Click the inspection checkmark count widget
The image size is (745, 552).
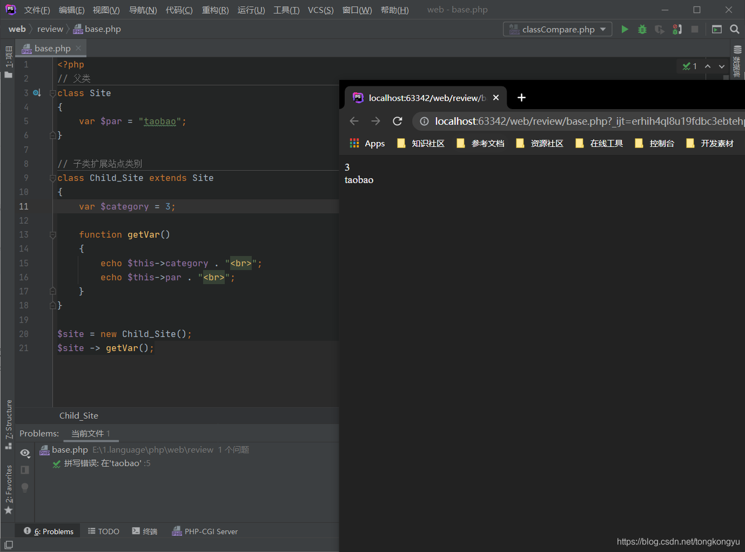(x=689, y=66)
